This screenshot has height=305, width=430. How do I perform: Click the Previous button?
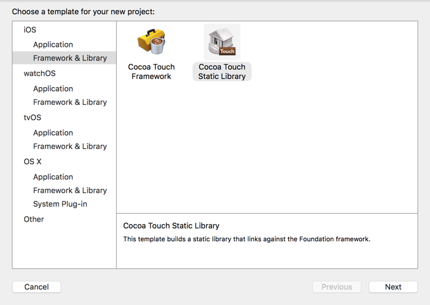pyautogui.click(x=337, y=287)
